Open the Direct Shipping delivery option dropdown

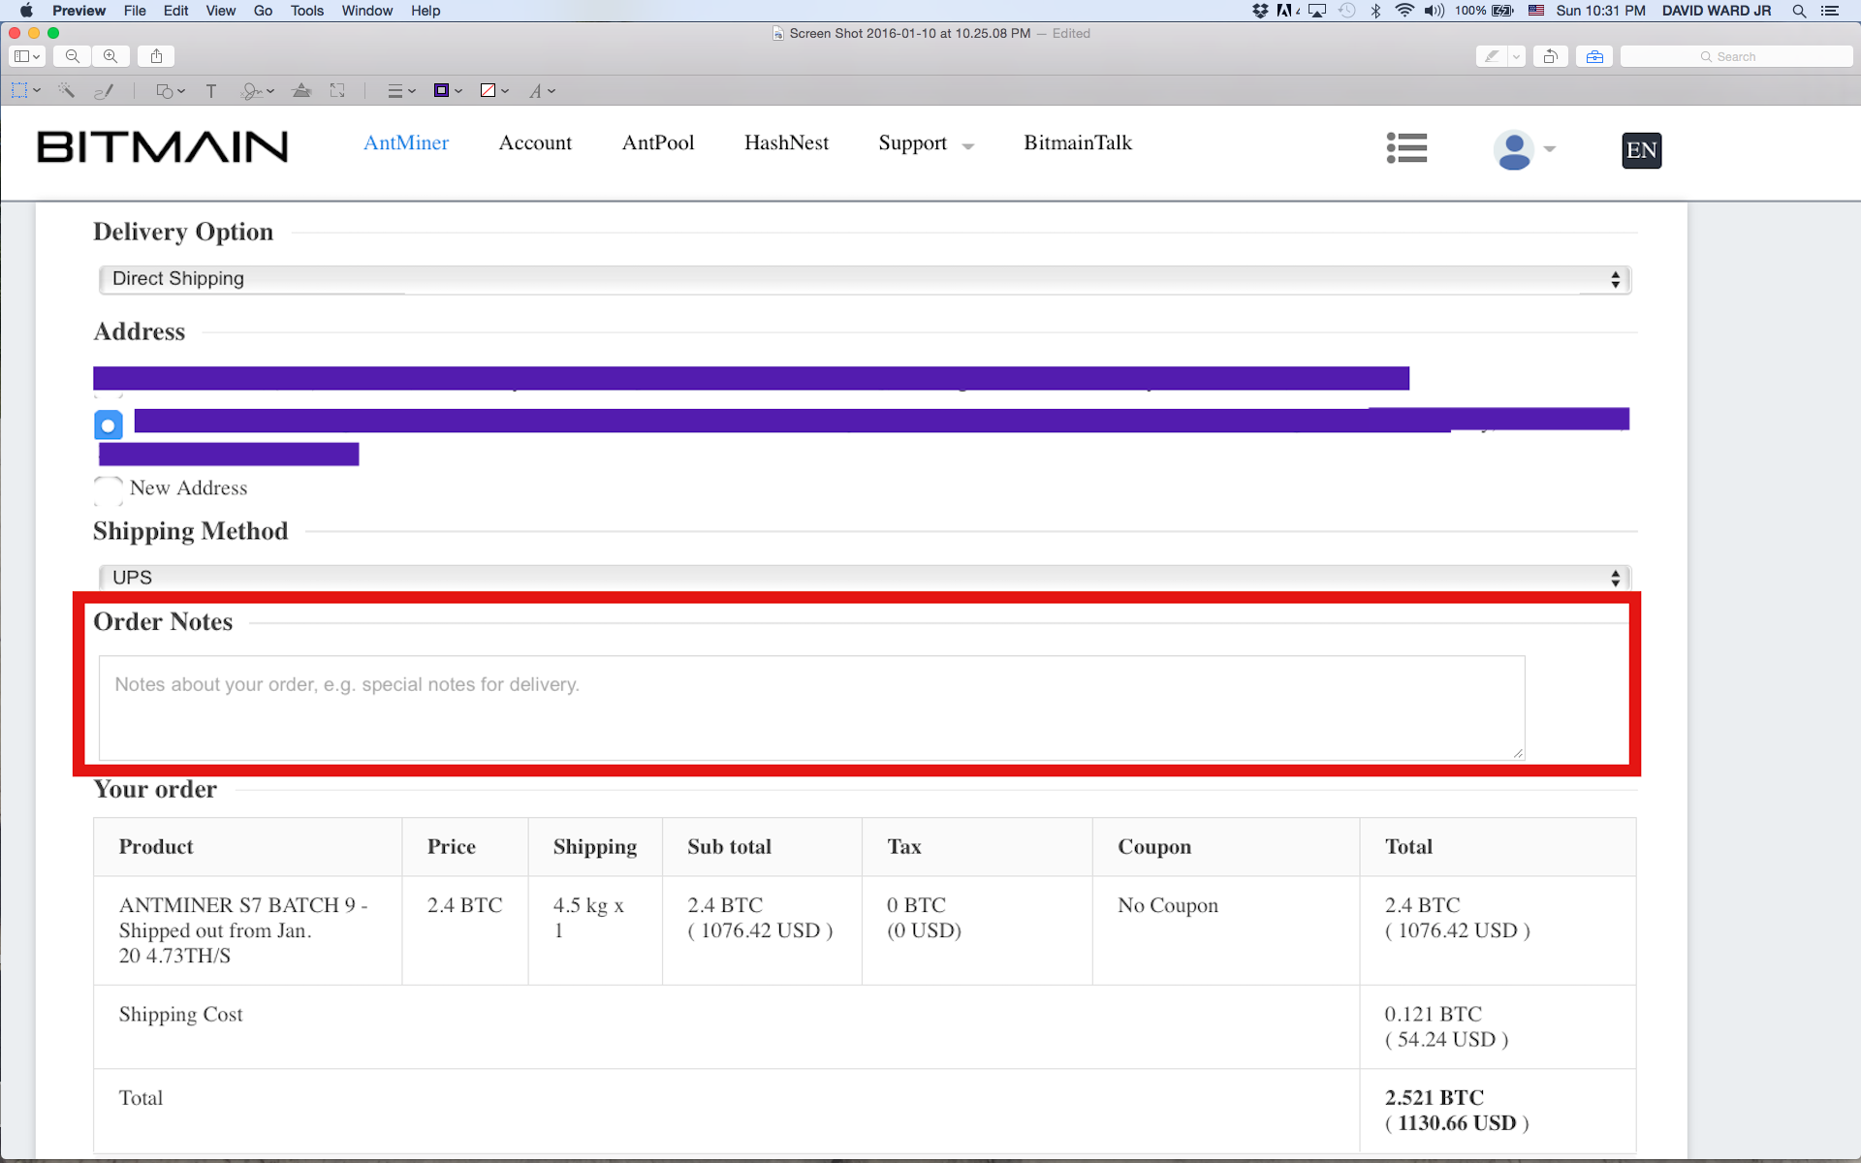865,279
